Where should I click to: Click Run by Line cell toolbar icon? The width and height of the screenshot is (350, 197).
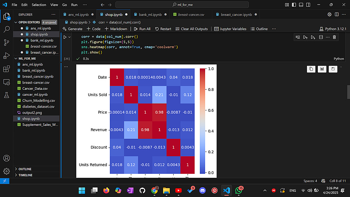click(x=298, y=37)
